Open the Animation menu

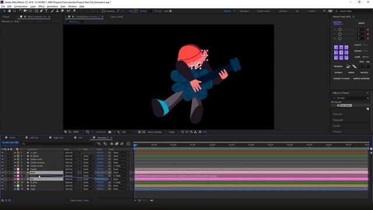(52, 6)
